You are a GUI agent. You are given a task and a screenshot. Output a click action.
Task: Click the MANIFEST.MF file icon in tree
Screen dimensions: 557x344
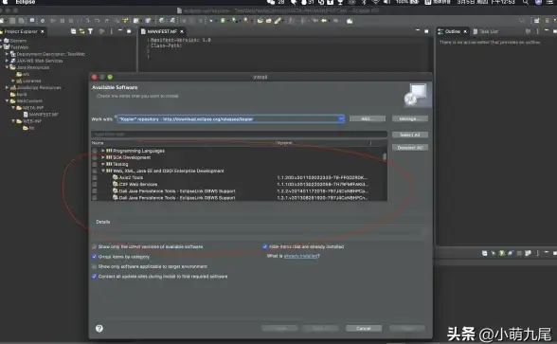[26, 115]
